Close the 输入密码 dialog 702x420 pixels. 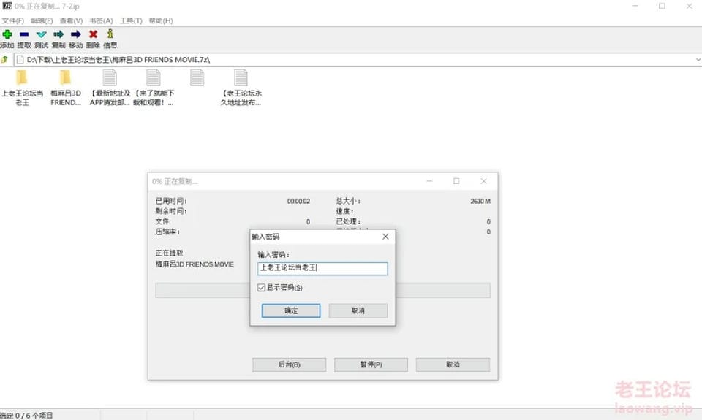(385, 237)
